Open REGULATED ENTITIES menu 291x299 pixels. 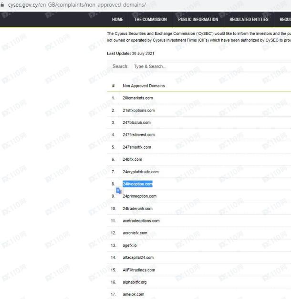coord(249,20)
